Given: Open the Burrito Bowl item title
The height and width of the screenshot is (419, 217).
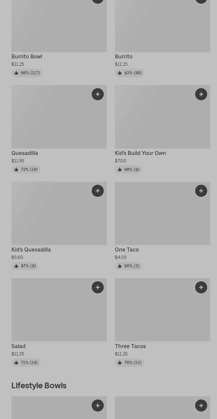Looking at the screenshot, I should pyautogui.click(x=27, y=56).
